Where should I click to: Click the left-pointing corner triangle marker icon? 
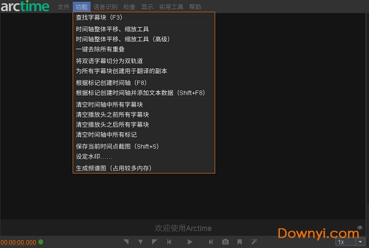pos(126,242)
